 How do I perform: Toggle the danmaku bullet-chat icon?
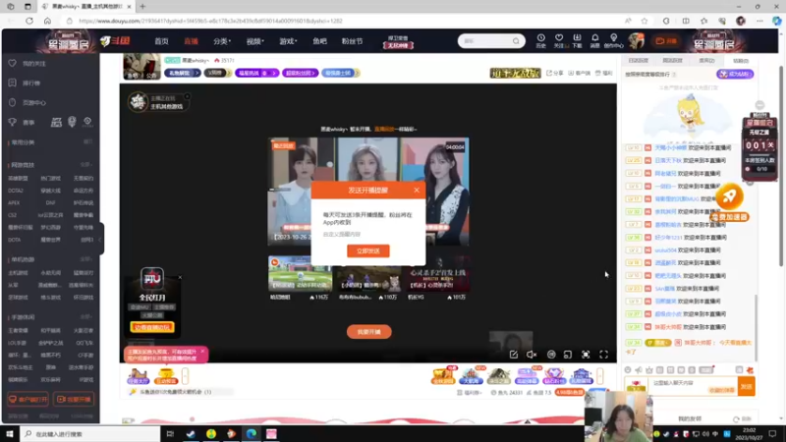tap(551, 355)
